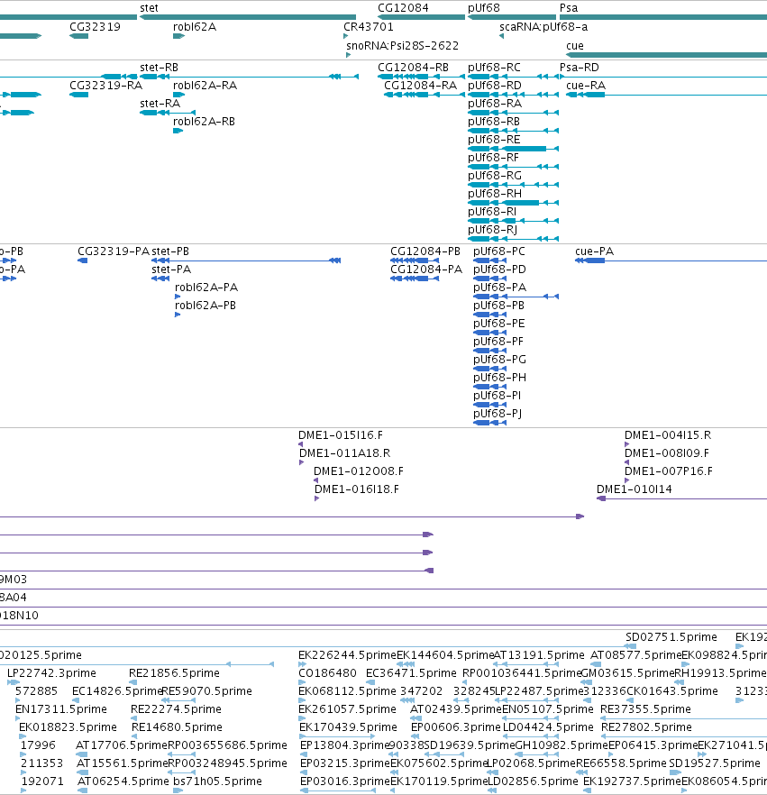
Task: Click the stet gene label
Action: [x=149, y=7]
